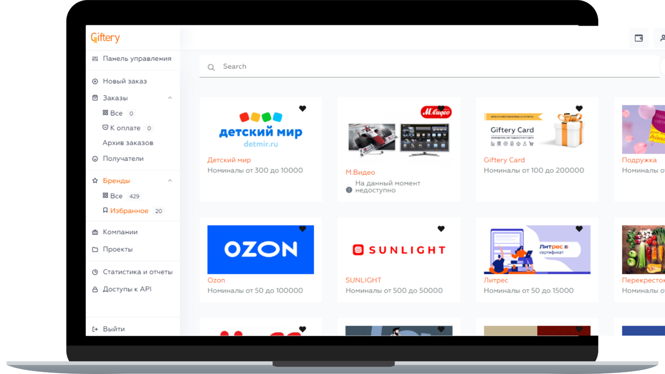This screenshot has width=665, height=374.
Task: Open the wallet icon in the header
Action: pos(639,38)
